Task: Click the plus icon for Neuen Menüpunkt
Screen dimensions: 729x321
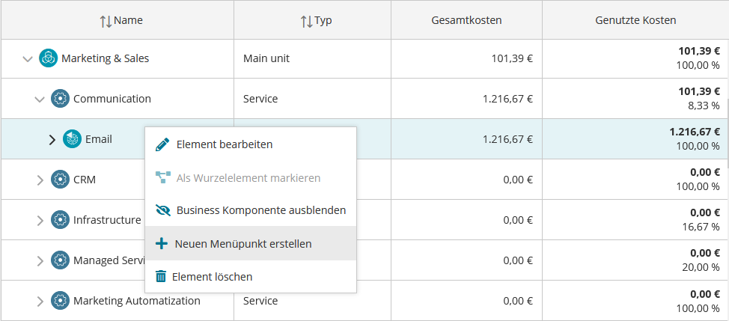Action: pyautogui.click(x=161, y=243)
